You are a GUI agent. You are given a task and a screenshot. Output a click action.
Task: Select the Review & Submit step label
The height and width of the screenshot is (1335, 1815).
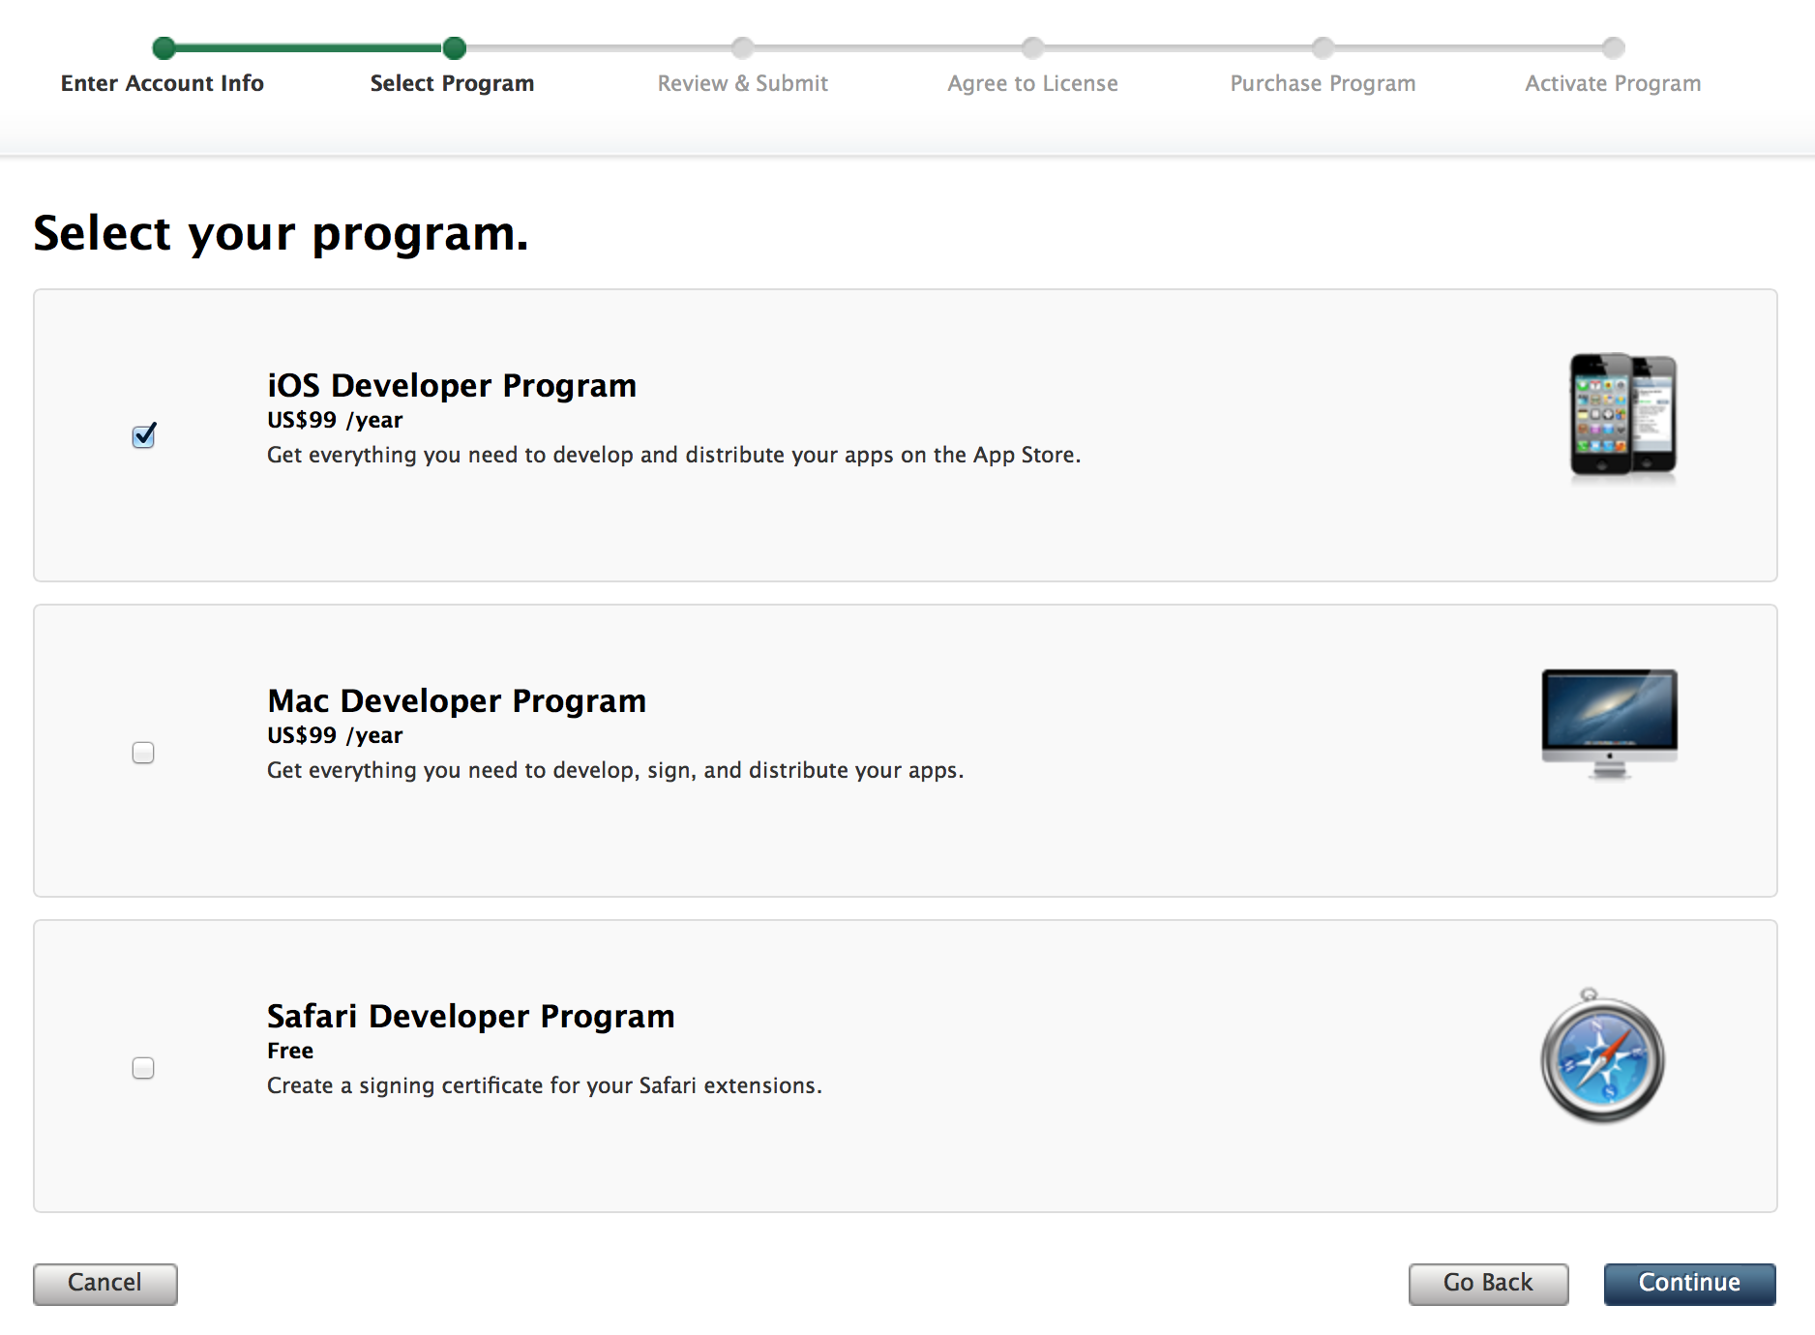(x=743, y=83)
